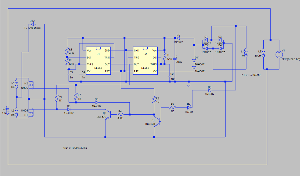Select the U2 NE555 timer chip

point(145,61)
